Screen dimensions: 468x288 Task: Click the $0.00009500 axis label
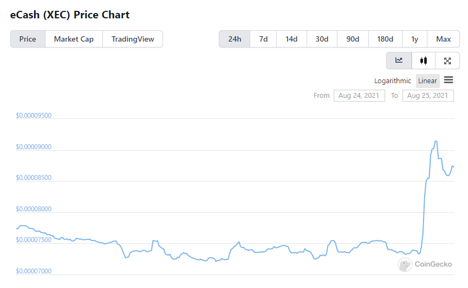[34, 116]
